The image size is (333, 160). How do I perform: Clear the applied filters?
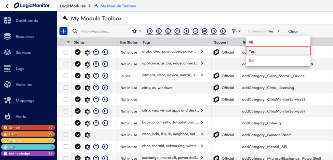(293, 32)
